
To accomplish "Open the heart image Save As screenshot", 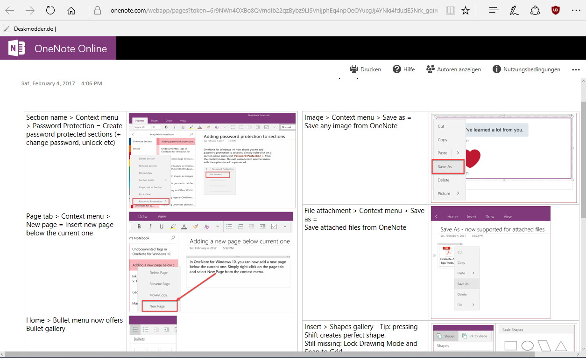I will pos(503,157).
